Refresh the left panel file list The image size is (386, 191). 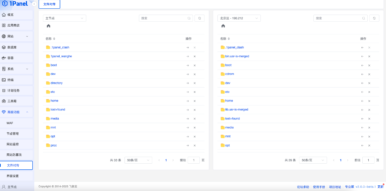[x=199, y=18]
